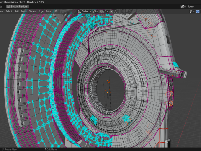Toggle proportional editing
Image resolution: width=201 pixels, height=151 pixels.
click(112, 12)
